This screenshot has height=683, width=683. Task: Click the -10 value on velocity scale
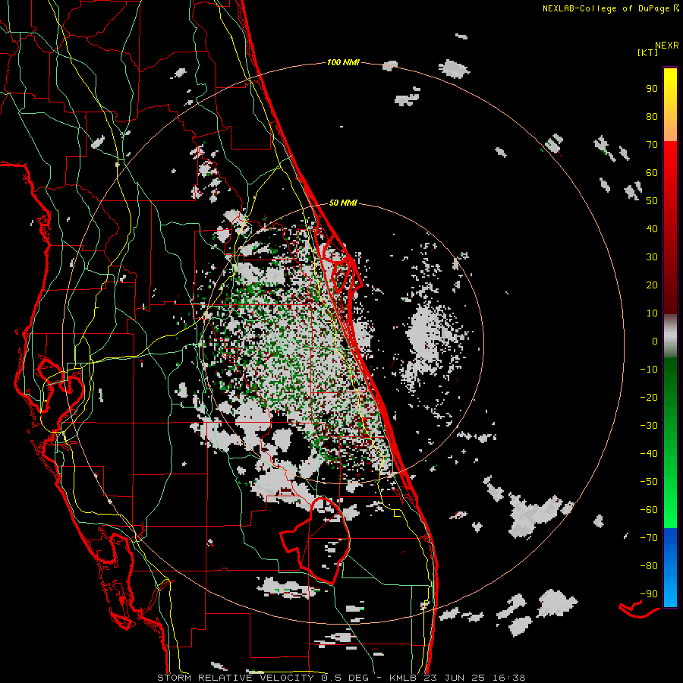tap(649, 370)
